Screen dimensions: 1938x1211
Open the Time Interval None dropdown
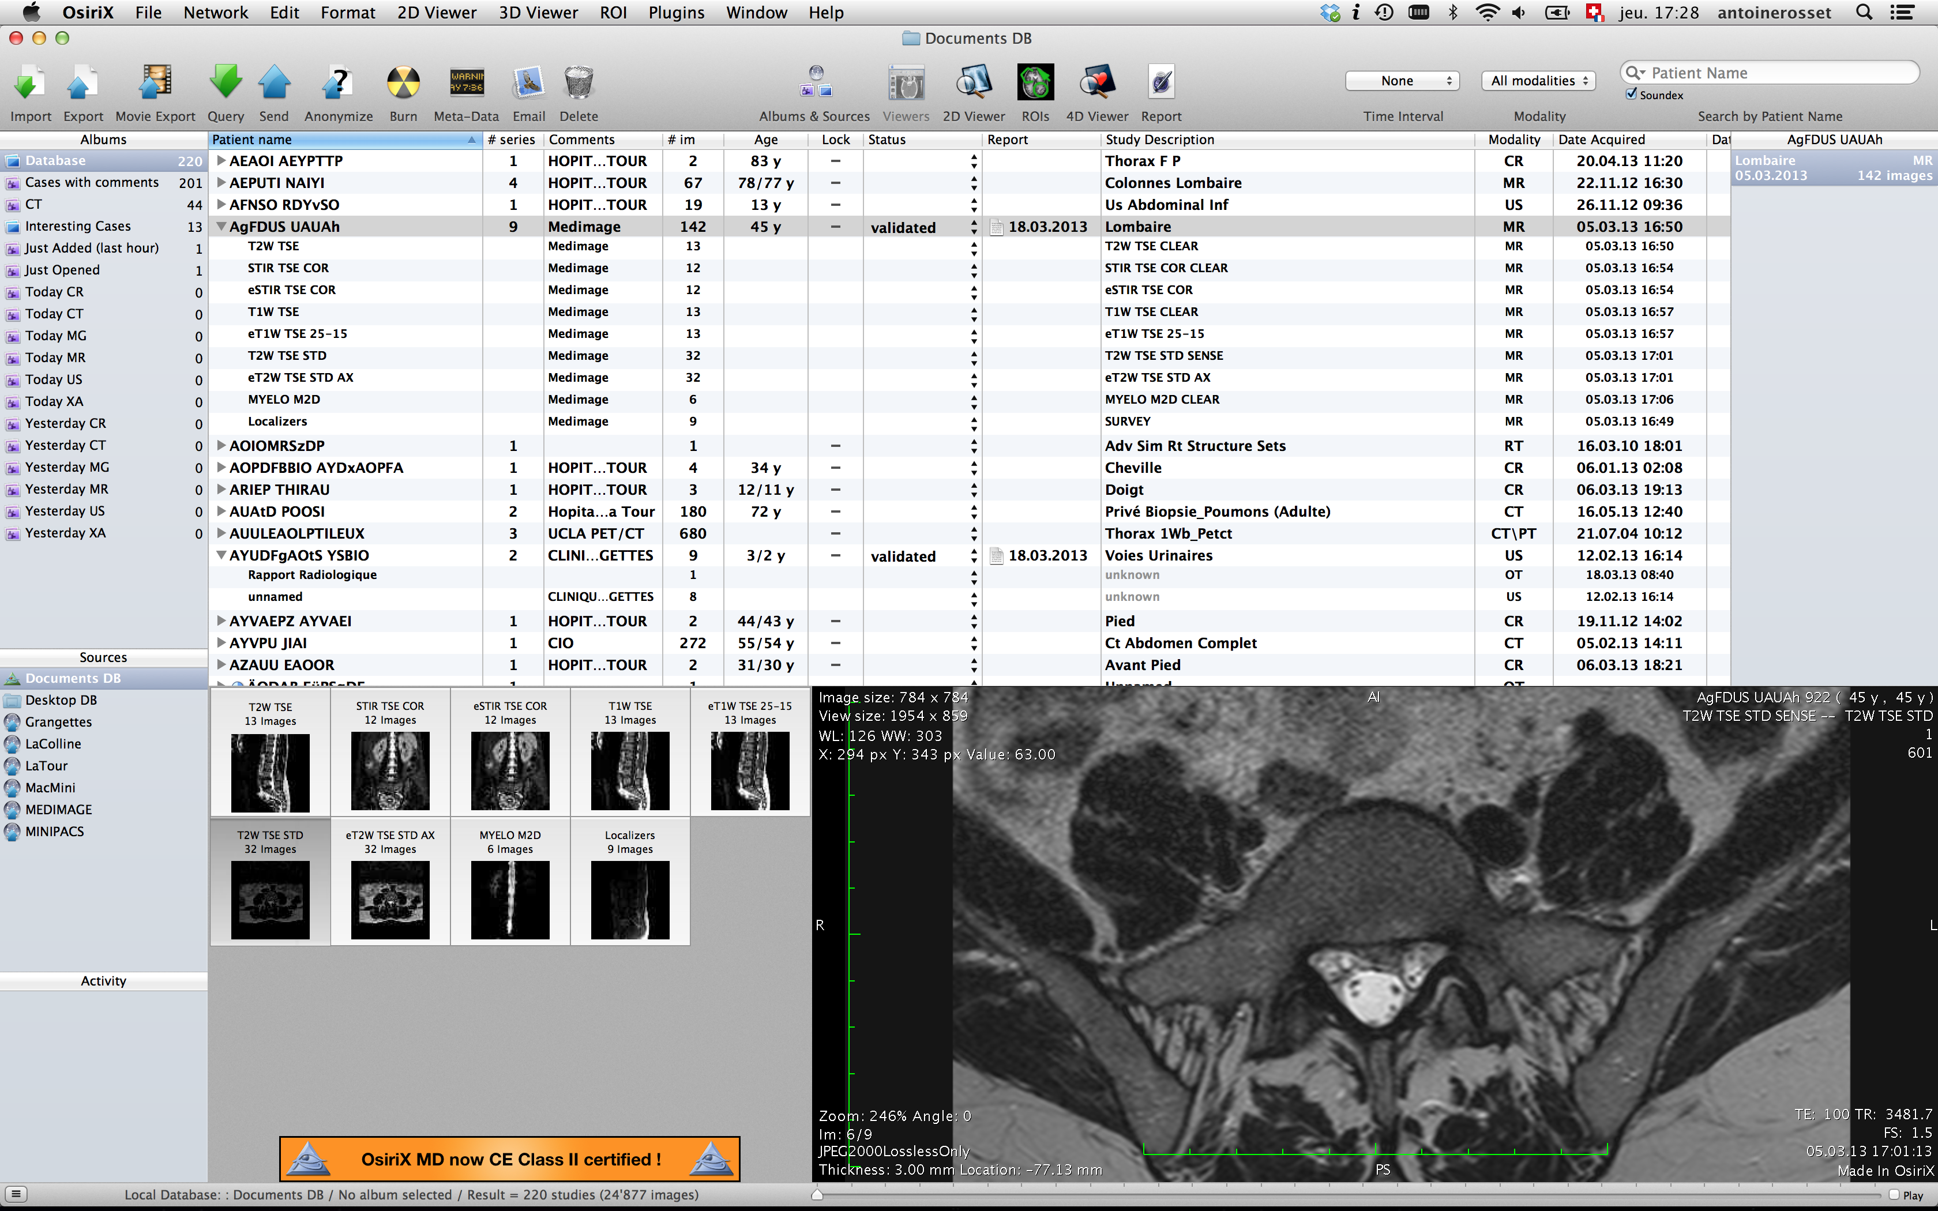coord(1402,80)
